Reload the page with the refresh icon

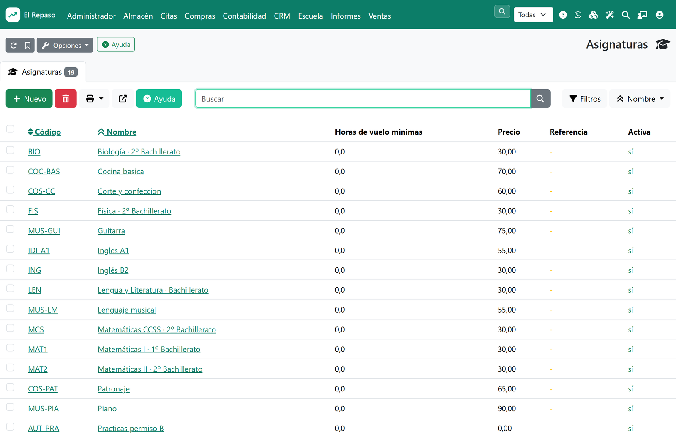tap(14, 45)
